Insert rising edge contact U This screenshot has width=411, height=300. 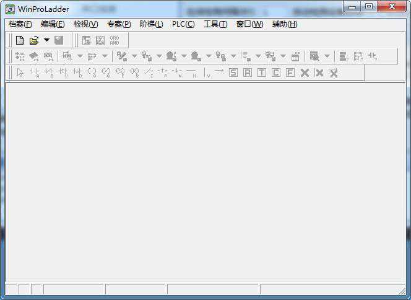[x=63, y=73]
